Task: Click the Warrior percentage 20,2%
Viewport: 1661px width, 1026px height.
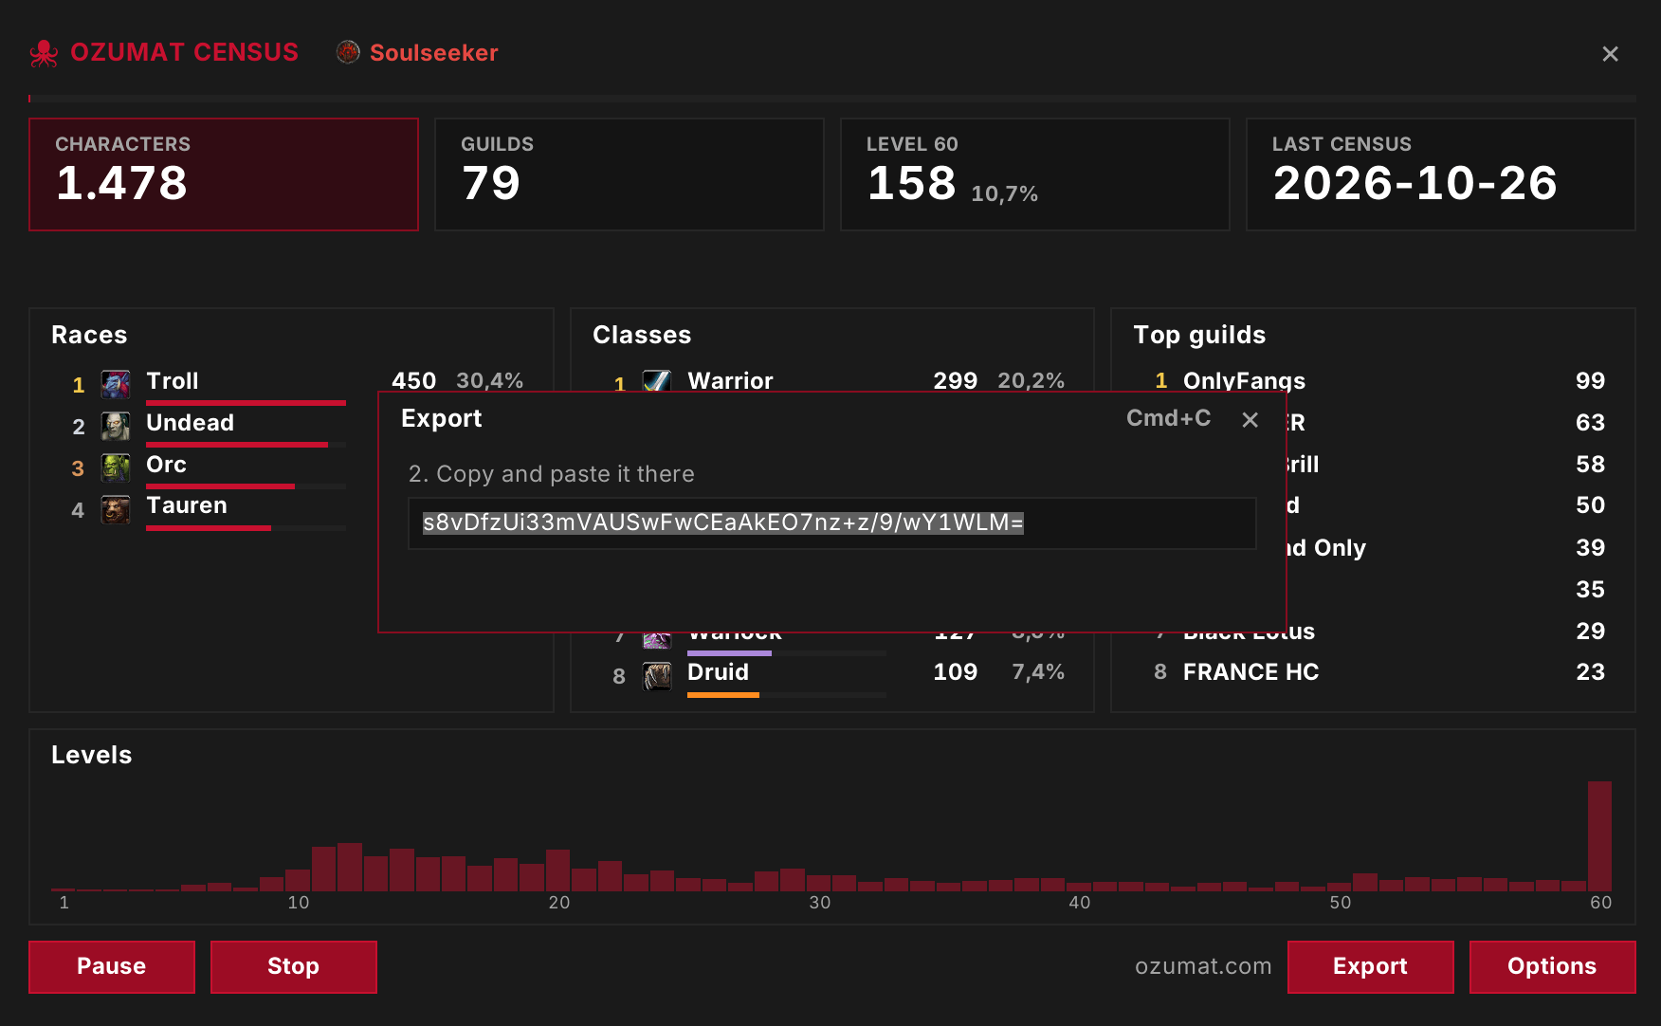Action: coord(1031,381)
